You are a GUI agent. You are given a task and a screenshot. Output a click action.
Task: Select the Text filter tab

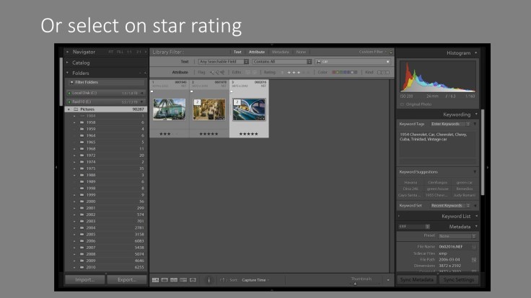237,52
